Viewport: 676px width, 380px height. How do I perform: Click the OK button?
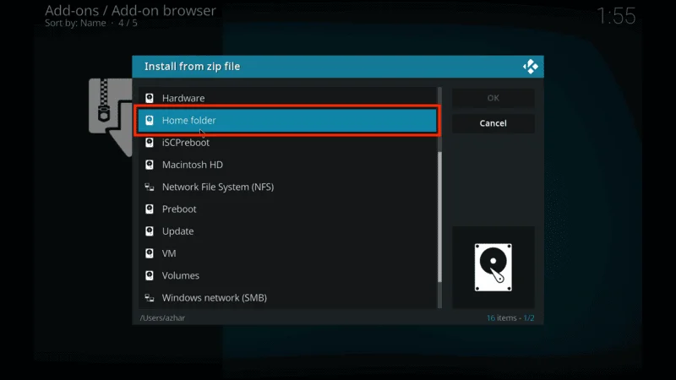493,98
